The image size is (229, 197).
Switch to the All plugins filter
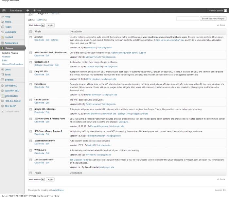[29, 20]
